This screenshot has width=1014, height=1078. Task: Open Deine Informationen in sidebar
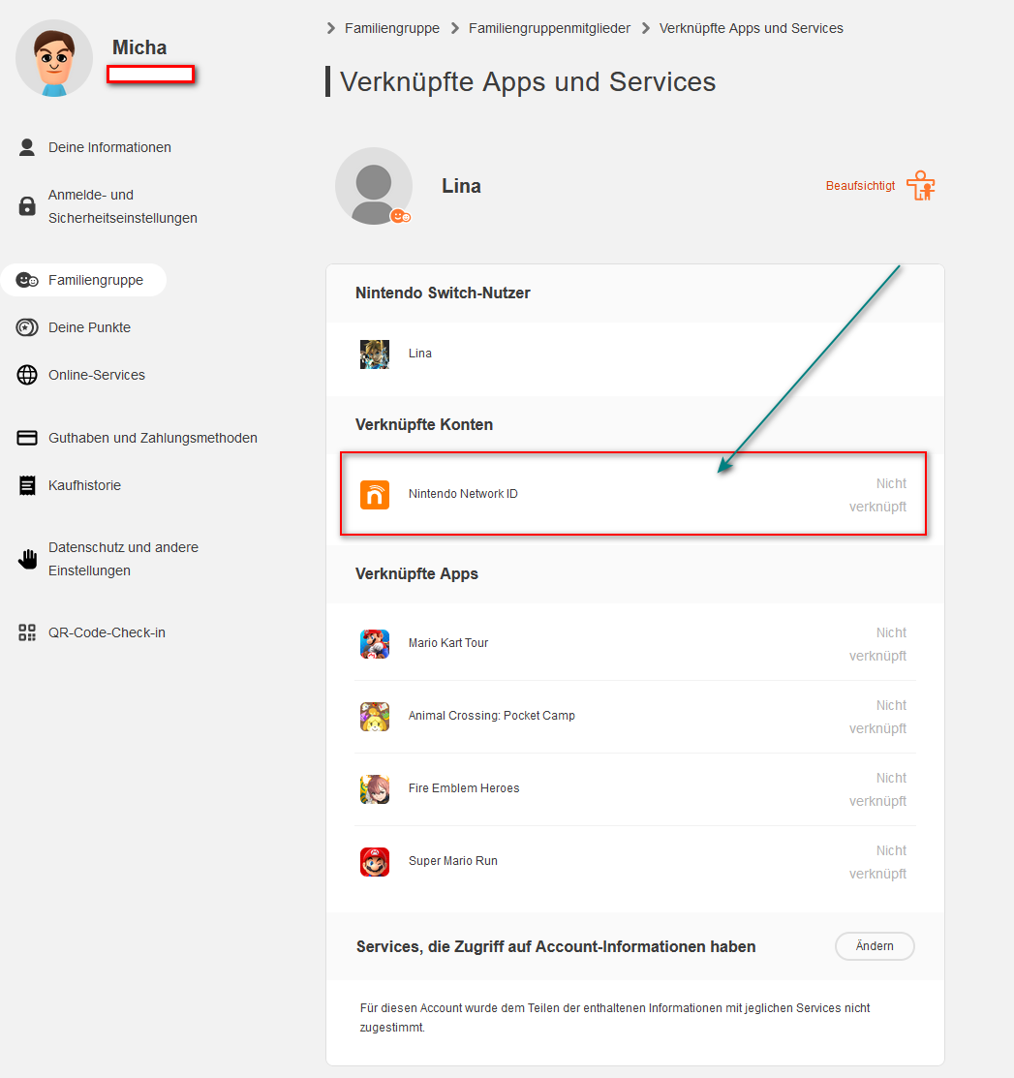[109, 147]
